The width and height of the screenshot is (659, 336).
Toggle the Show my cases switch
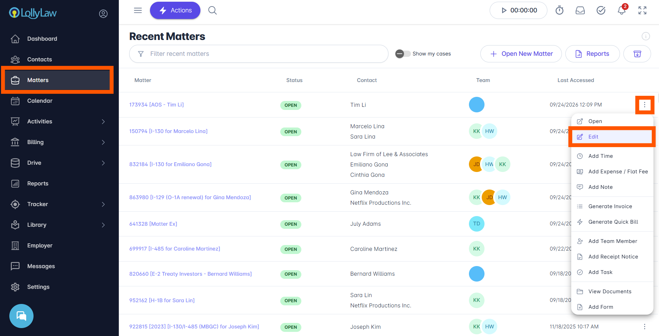pyautogui.click(x=403, y=54)
